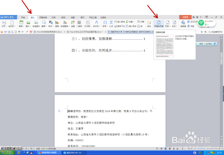Image resolution: width=224 pixels, height=155 pixels.
Task: Insert a 二维码 QR code
Action: [x=79, y=24]
